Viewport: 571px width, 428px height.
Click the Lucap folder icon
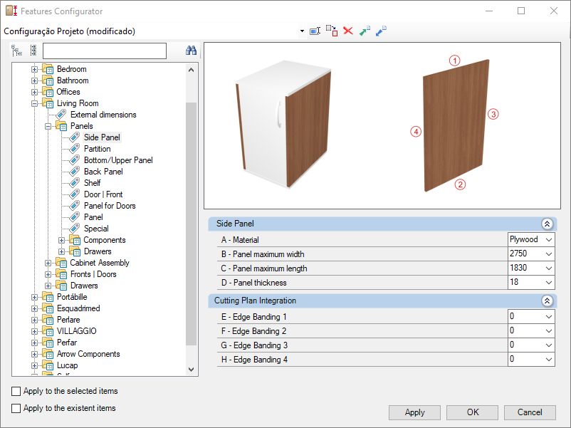(x=48, y=365)
